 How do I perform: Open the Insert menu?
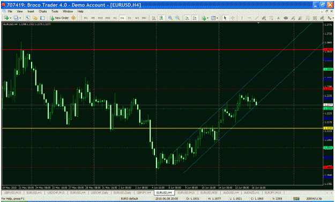click(31, 11)
